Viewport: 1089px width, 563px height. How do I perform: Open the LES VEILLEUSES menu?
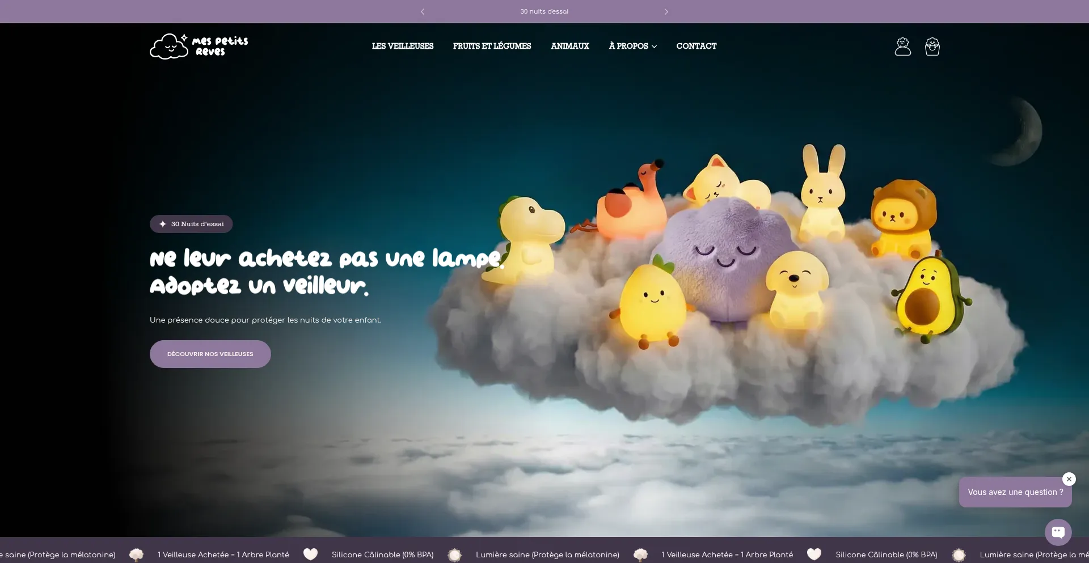point(402,46)
